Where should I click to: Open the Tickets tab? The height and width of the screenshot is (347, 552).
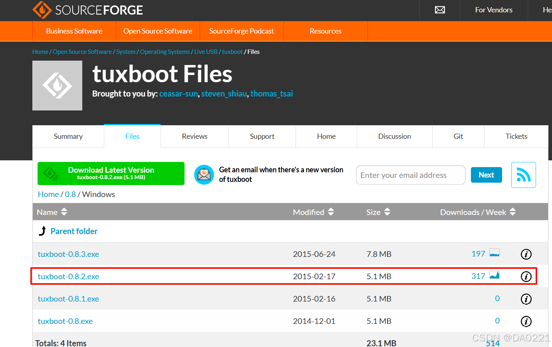pos(516,136)
